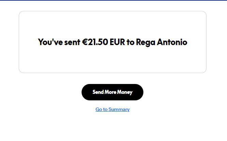Click the recipient name Rega Antonio

click(161, 42)
